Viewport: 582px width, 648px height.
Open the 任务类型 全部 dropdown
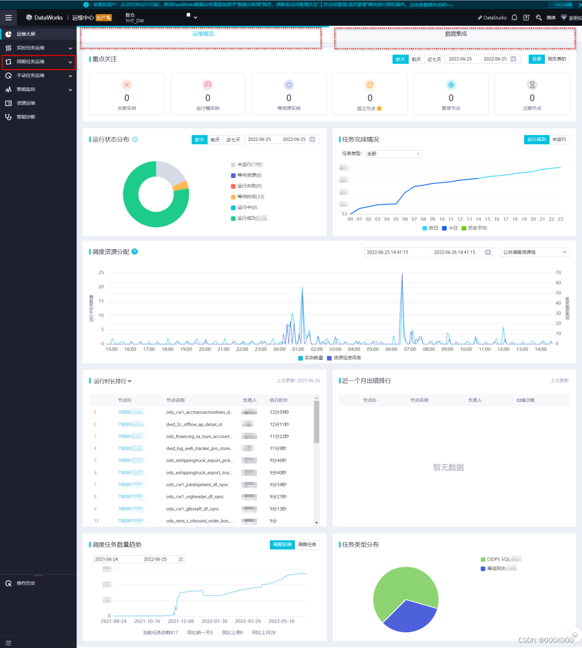[x=393, y=154]
